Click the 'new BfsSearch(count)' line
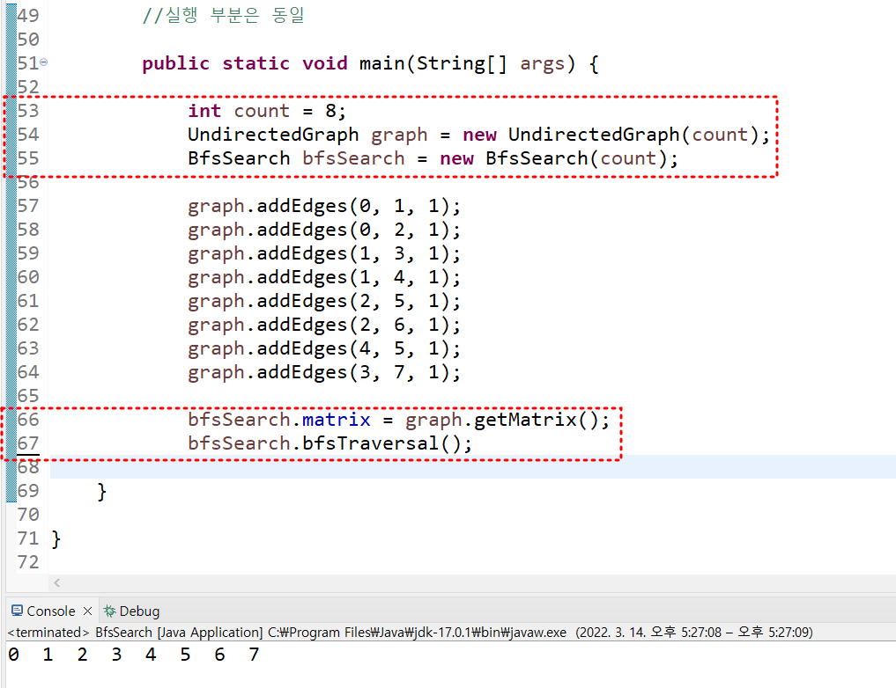Viewport: 896px width, 688px height. point(433,158)
